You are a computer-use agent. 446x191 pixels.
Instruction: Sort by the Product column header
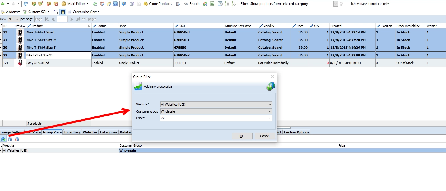(58, 26)
